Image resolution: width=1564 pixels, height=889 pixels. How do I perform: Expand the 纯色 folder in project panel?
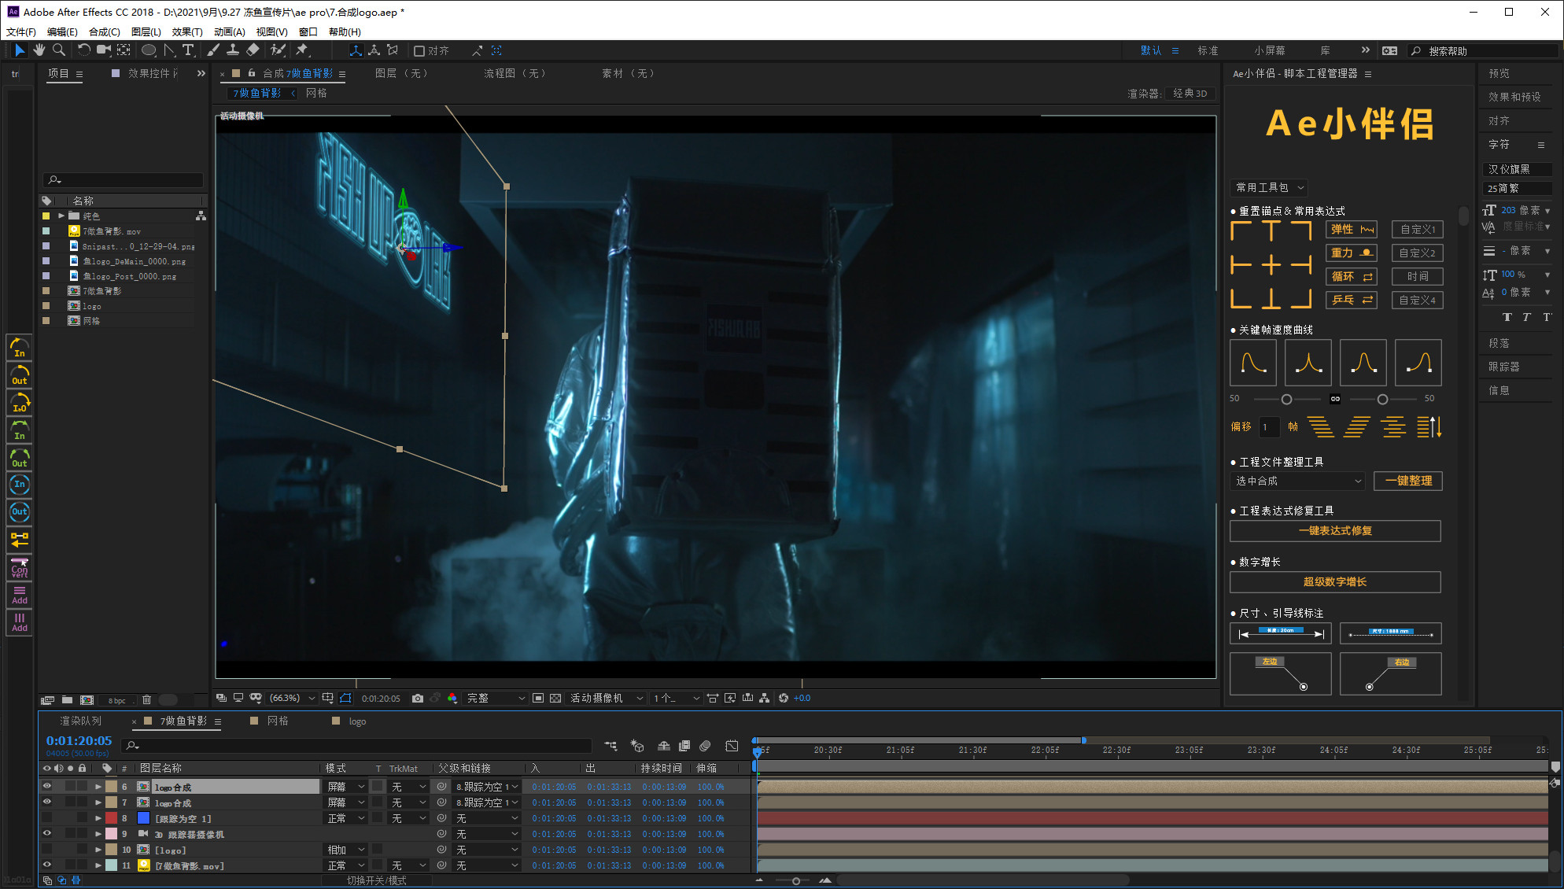click(x=61, y=216)
